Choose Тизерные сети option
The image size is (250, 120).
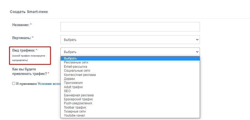(75, 112)
